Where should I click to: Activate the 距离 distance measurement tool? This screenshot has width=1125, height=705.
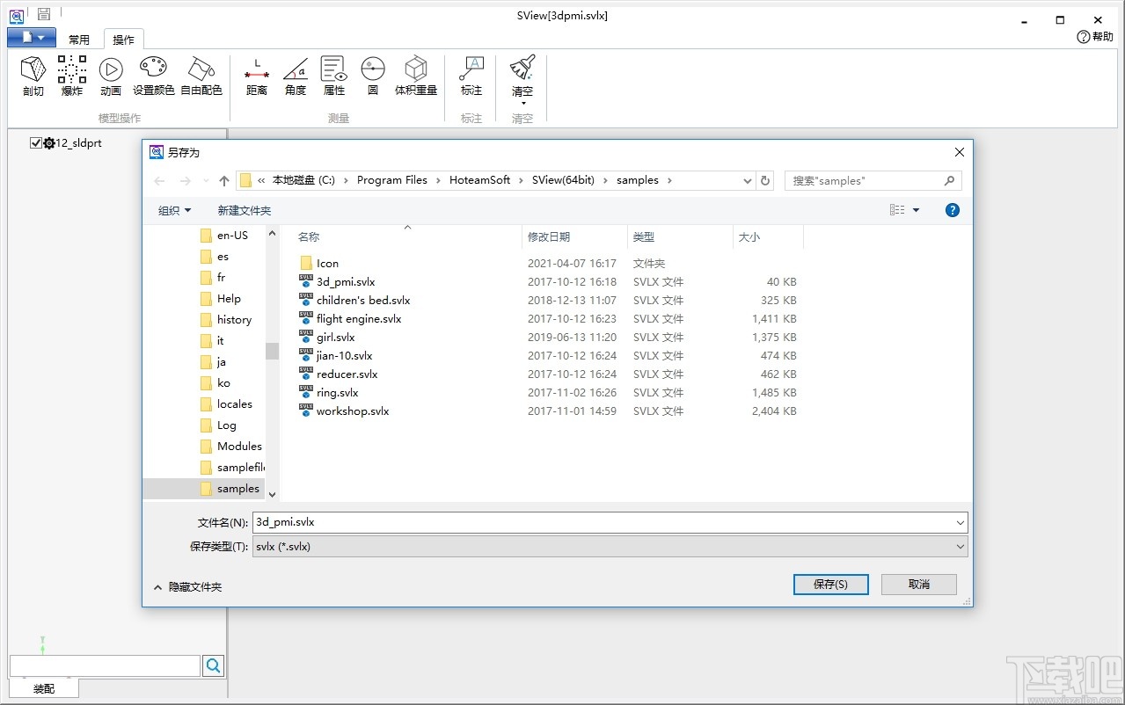click(x=256, y=76)
